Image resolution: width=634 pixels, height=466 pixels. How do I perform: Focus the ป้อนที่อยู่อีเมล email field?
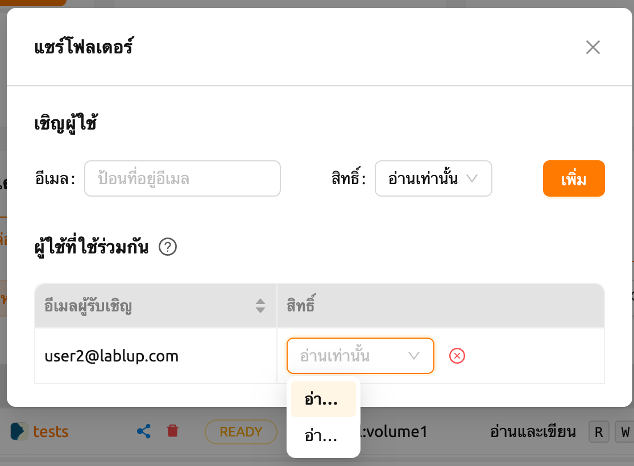coord(183,178)
